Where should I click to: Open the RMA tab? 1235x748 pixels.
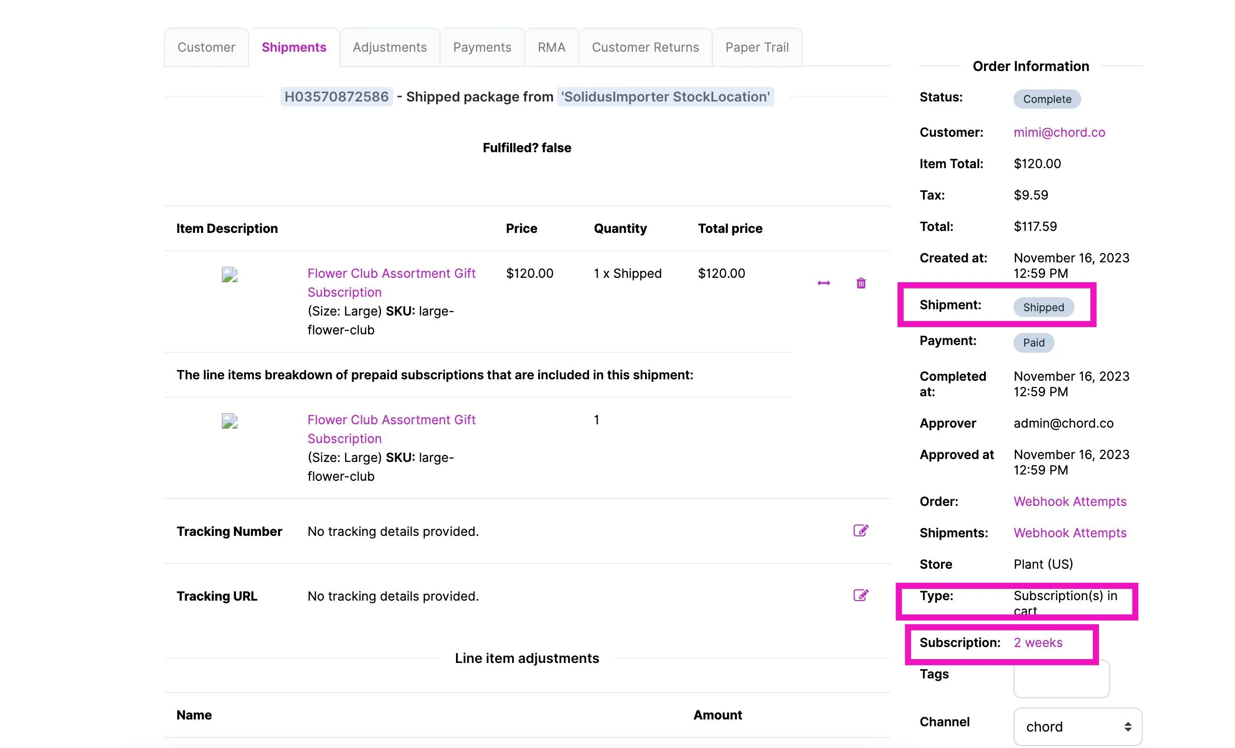click(x=551, y=47)
